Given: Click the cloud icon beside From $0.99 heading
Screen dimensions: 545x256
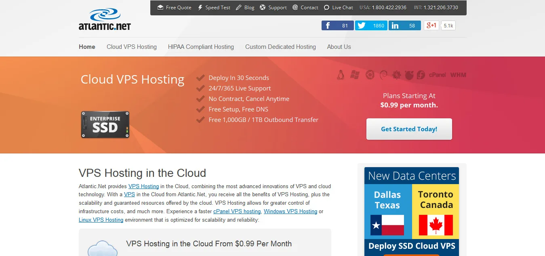Looking at the screenshot, I should 103,248.
